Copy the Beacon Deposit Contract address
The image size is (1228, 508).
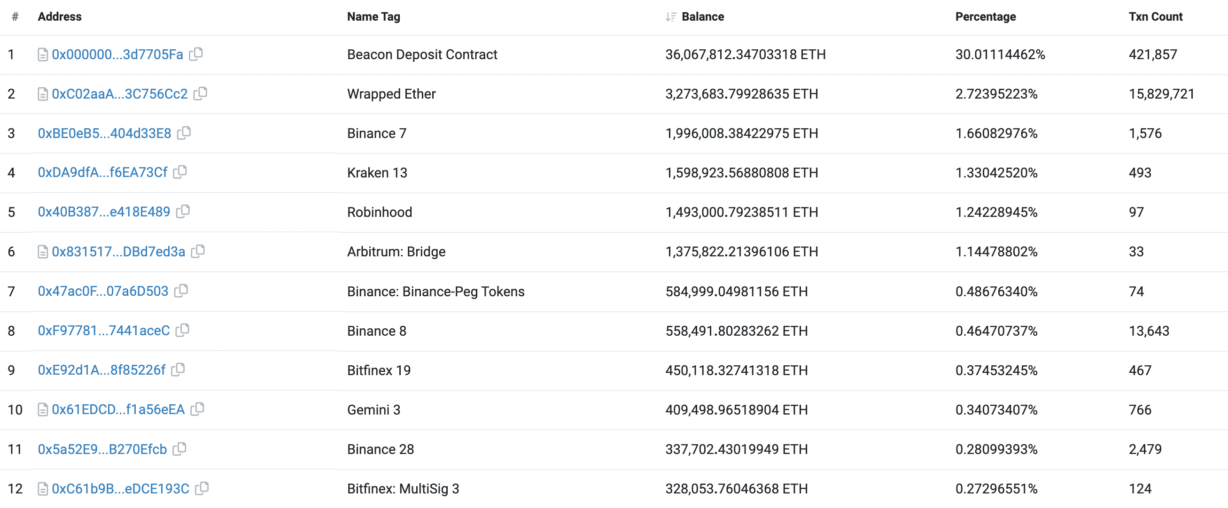(196, 54)
